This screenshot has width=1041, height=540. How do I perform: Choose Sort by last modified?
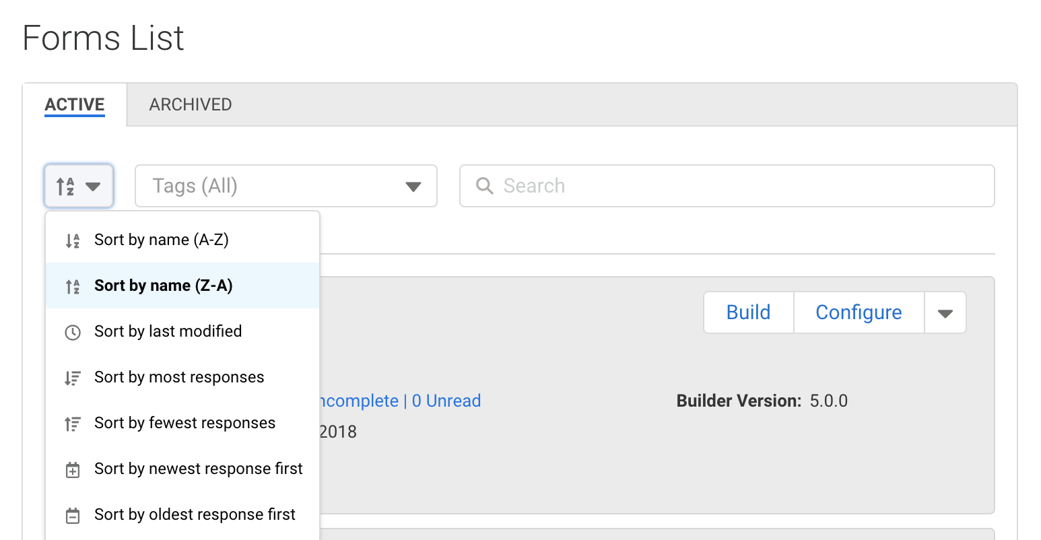tap(168, 331)
